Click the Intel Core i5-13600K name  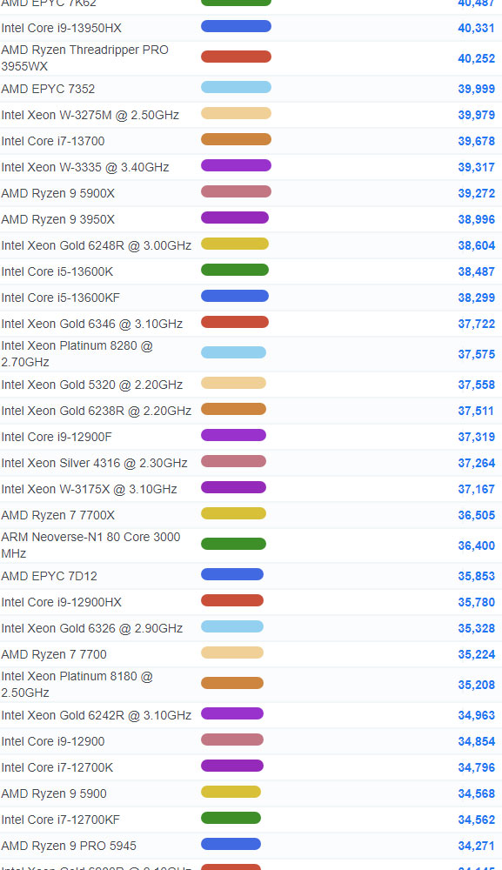(x=57, y=271)
